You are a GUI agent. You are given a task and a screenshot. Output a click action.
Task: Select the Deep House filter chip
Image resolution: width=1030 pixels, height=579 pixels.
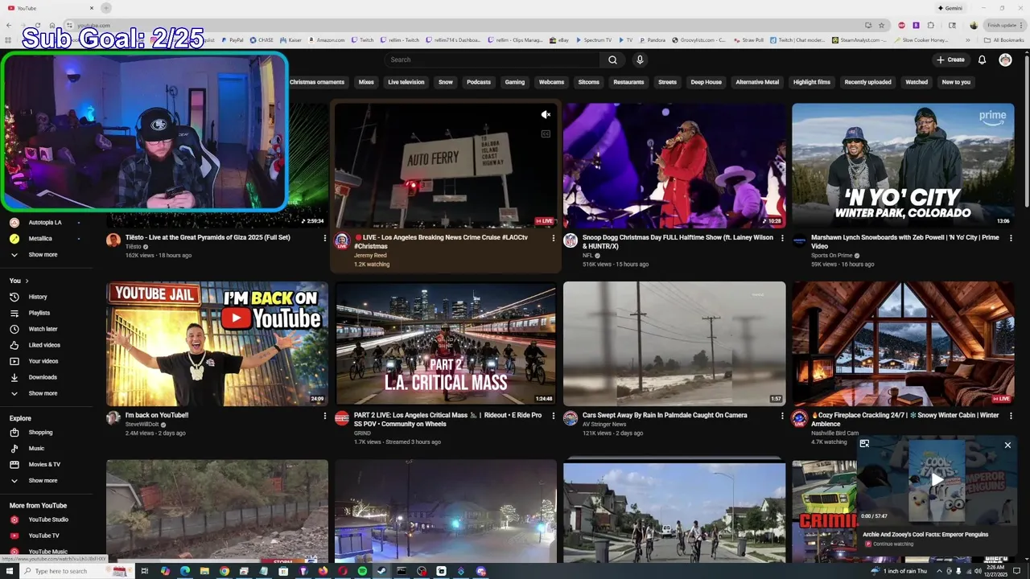[707, 82]
